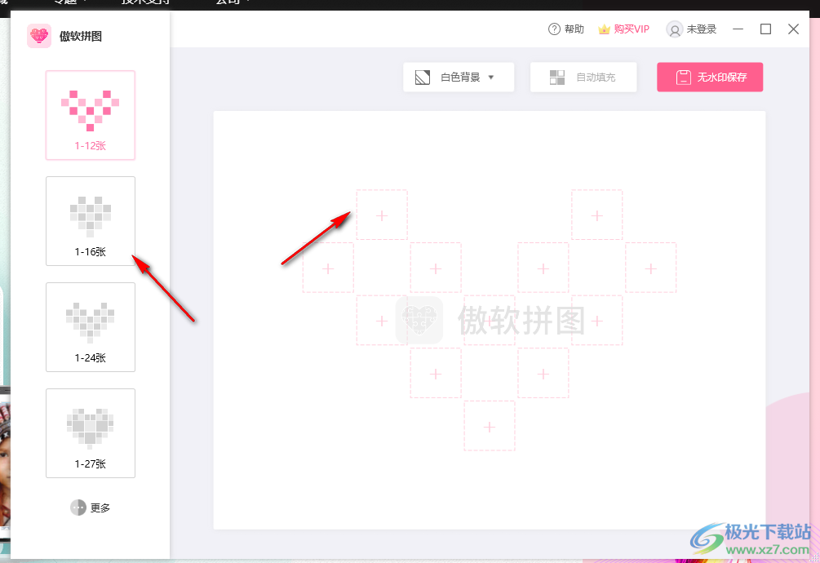Viewport: 820px width, 563px height.
Task: Click the VIP crown icon
Action: click(x=603, y=29)
